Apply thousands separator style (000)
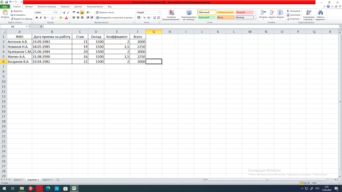 pos(148,18)
